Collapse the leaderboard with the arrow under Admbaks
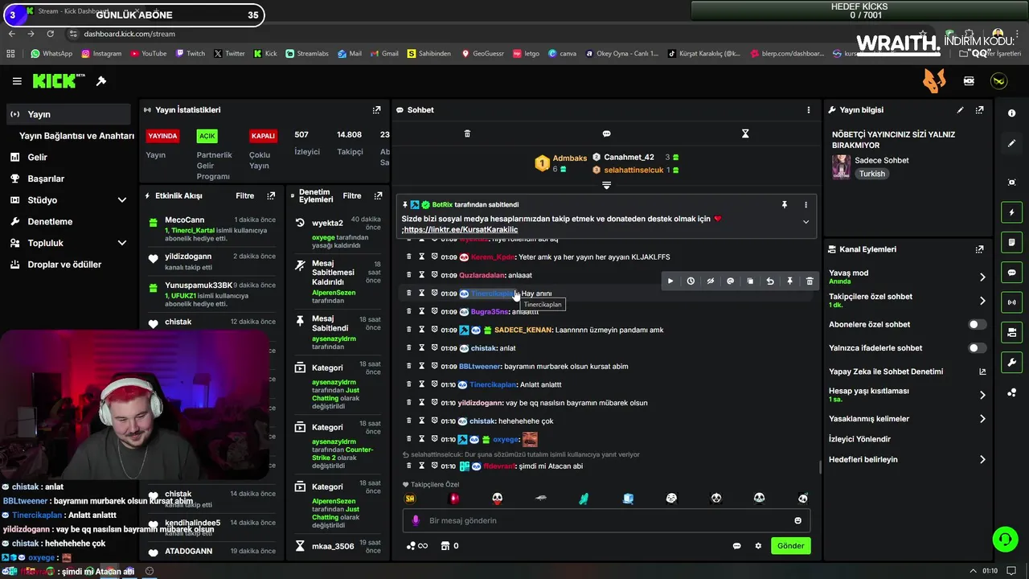This screenshot has width=1029, height=579. coord(606,186)
